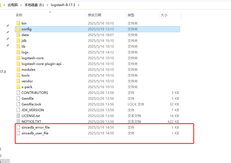The height and width of the screenshot is (163, 231).
Task: Select logstash-core-plugin-api folder icon
Action: coord(18,64)
